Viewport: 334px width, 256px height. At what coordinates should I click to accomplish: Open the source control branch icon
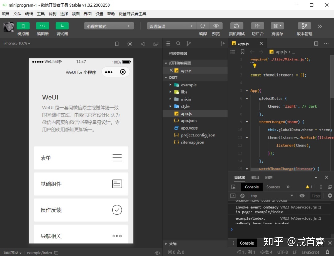[189, 43]
